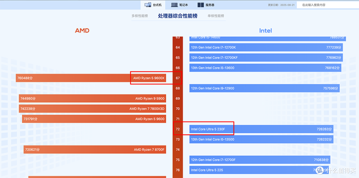The image size is (359, 178).
Task: Open the 12th Gen Intel Core i9-12900 bar
Action: point(265,88)
